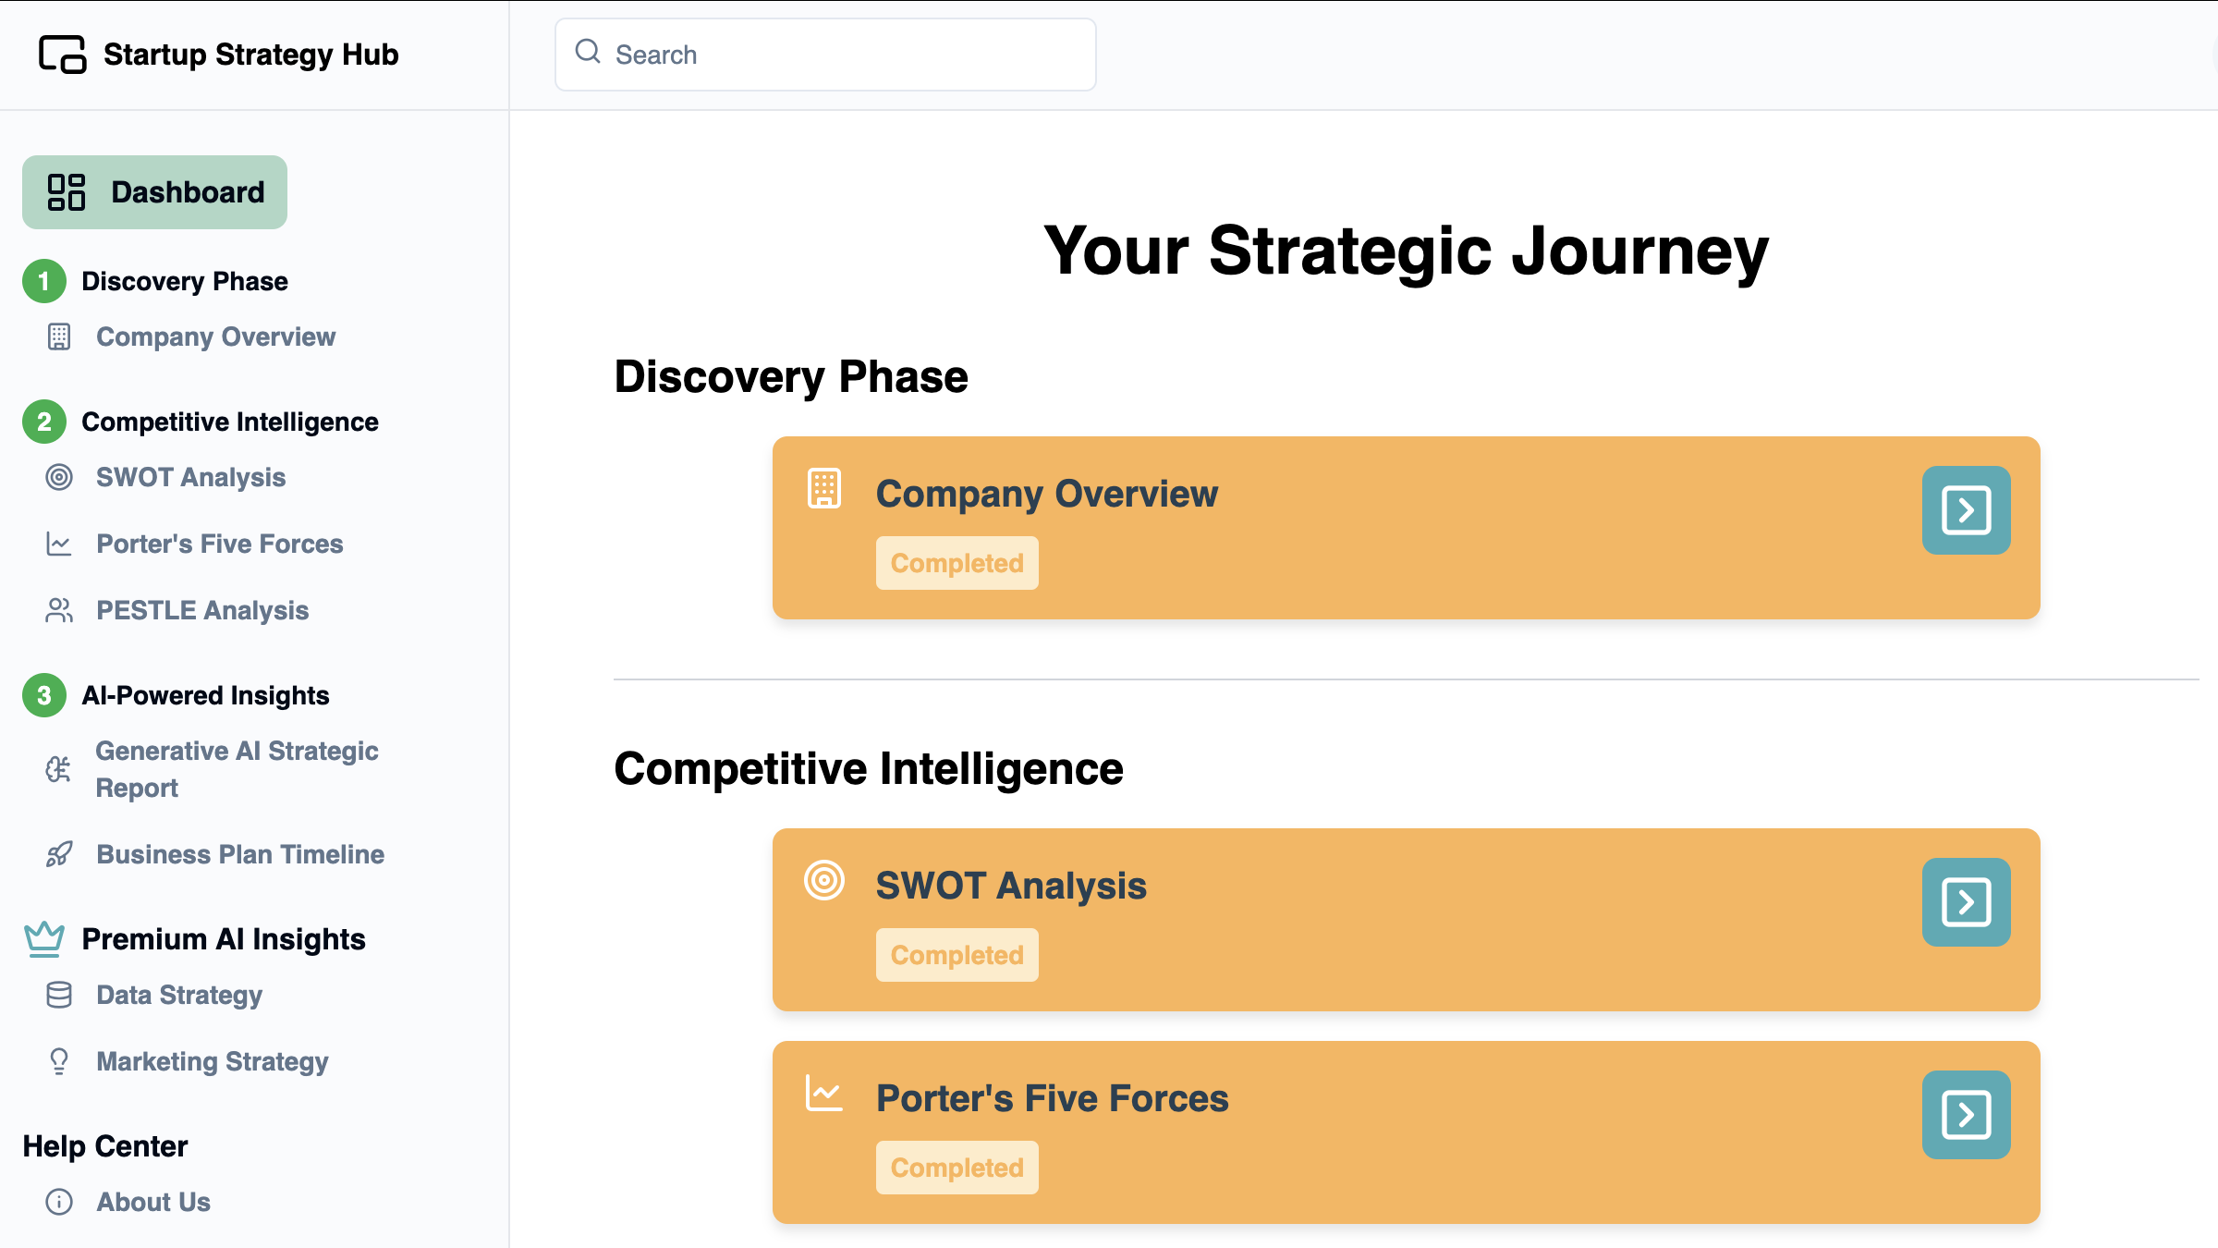This screenshot has width=2218, height=1248.
Task: Open the SWOT Analysis card arrow button
Action: [x=1966, y=902]
